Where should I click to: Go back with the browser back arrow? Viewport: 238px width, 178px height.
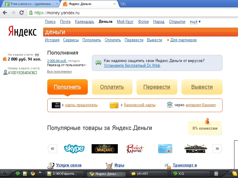(x=5, y=12)
